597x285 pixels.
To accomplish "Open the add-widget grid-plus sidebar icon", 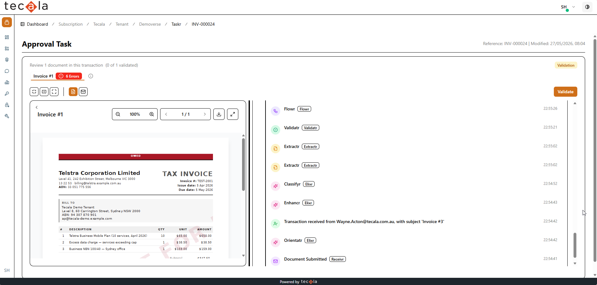I will tap(7, 48).
